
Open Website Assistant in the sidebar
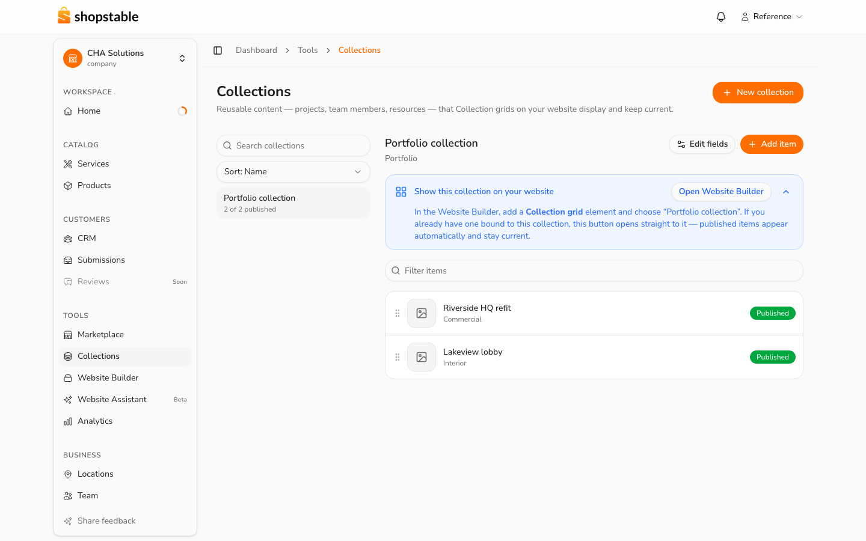(x=125, y=400)
